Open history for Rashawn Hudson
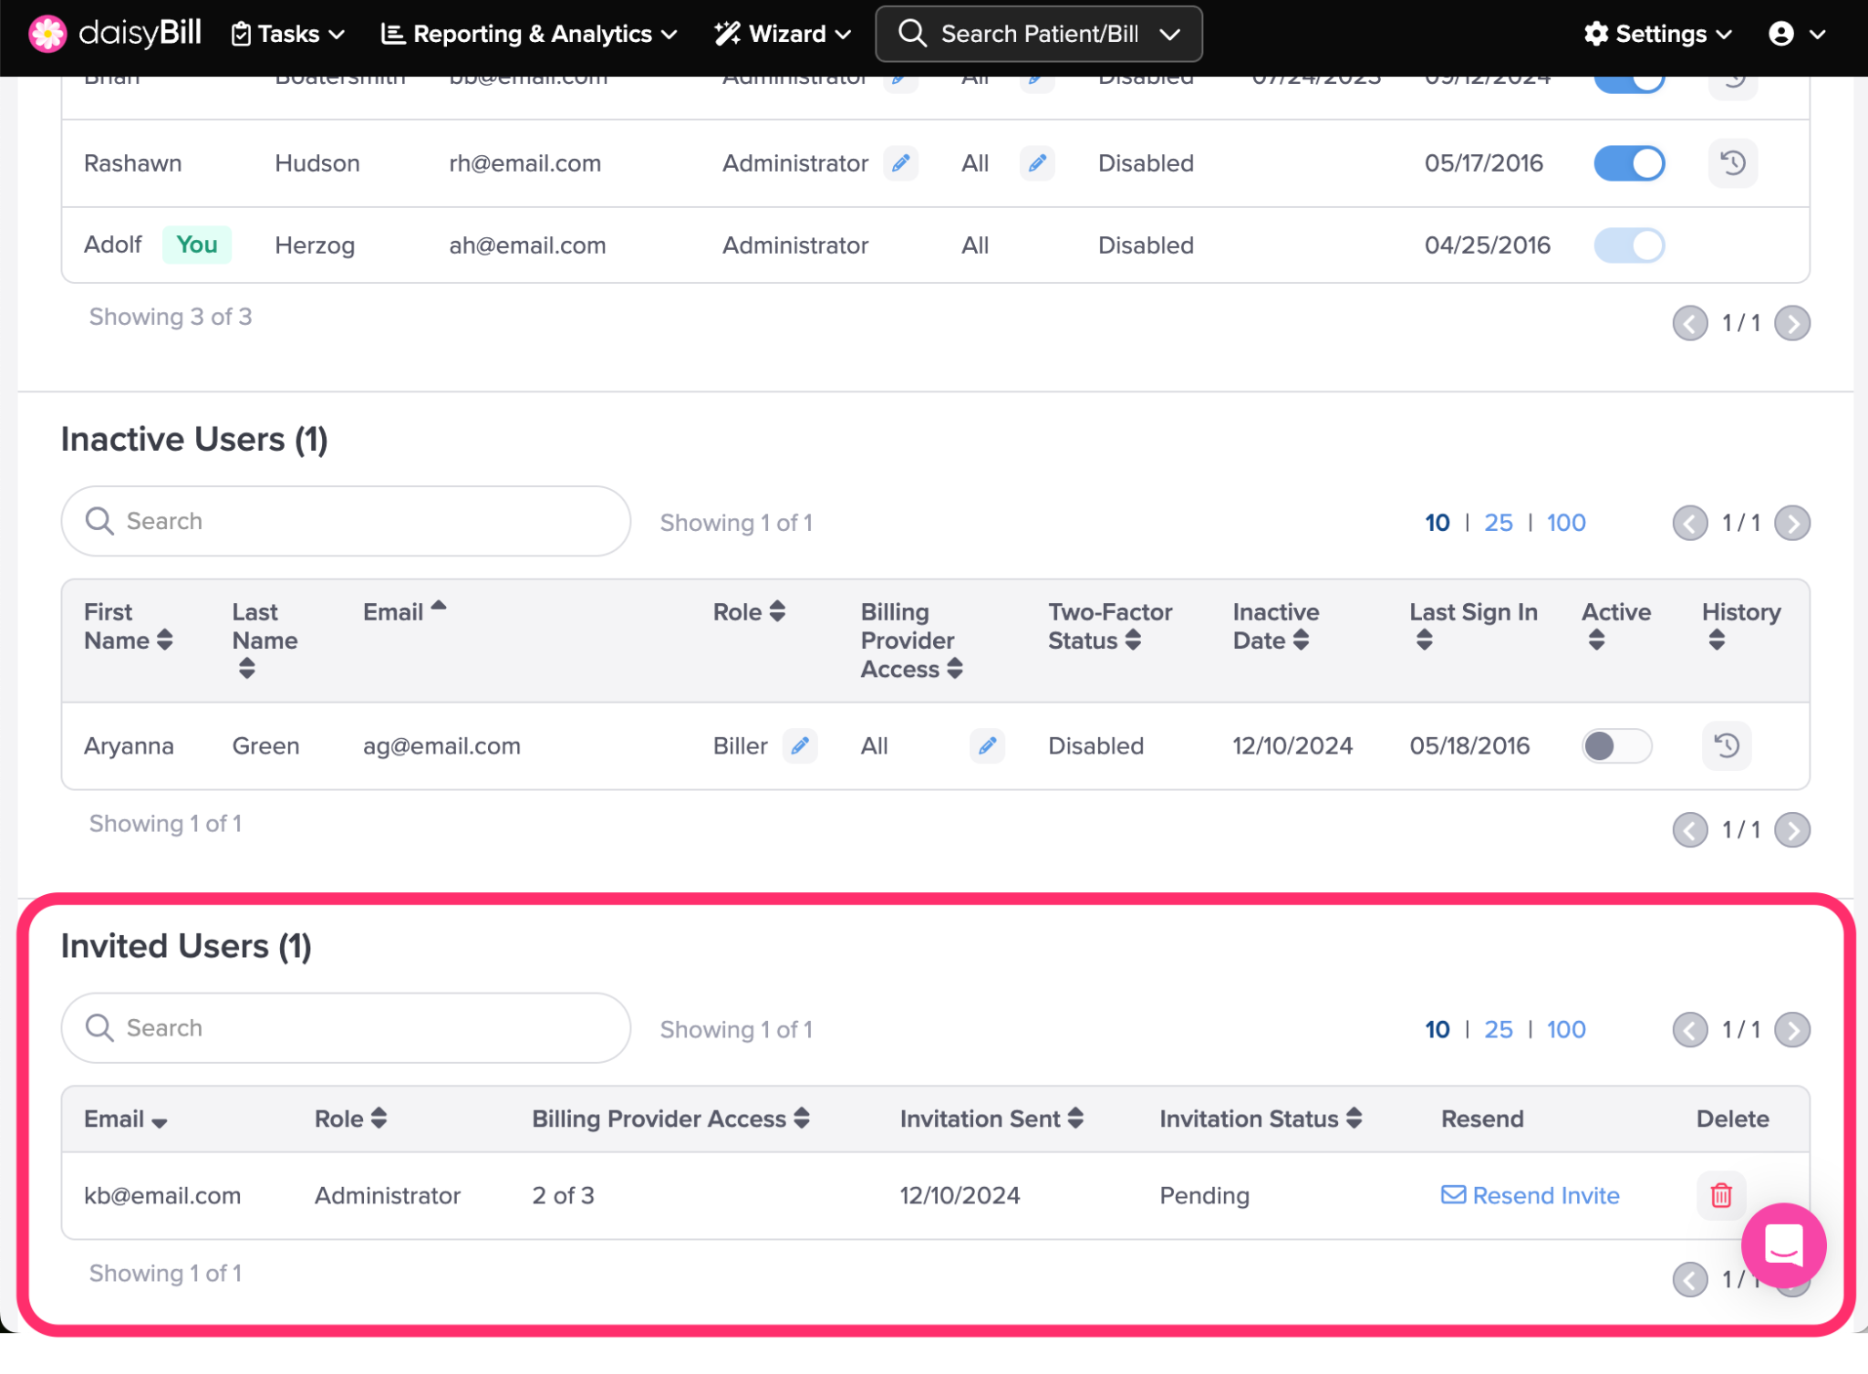Image resolution: width=1868 pixels, height=1374 pixels. tap(1732, 163)
